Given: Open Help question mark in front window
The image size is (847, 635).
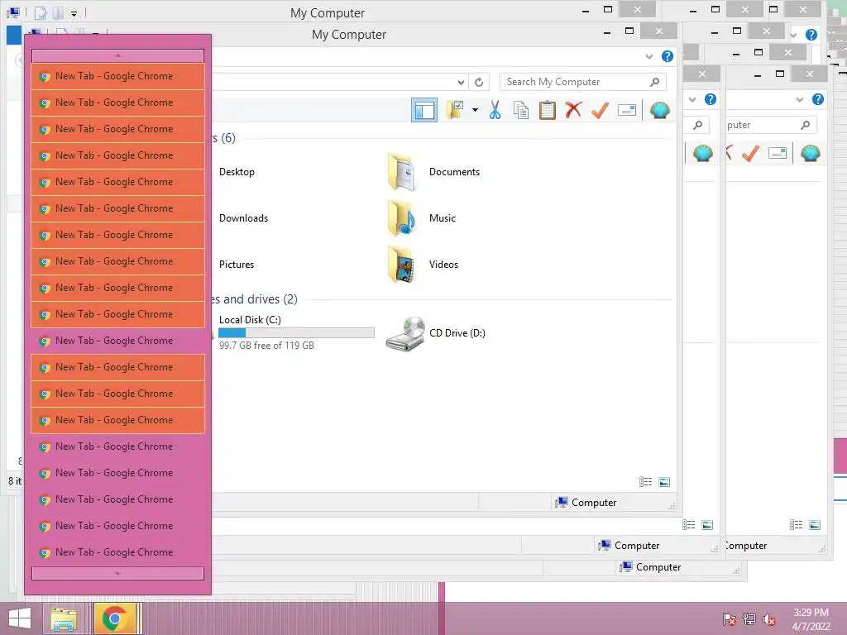Looking at the screenshot, I should 668,56.
